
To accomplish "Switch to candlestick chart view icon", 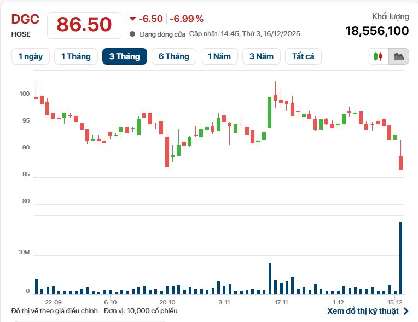I will pos(378,56).
